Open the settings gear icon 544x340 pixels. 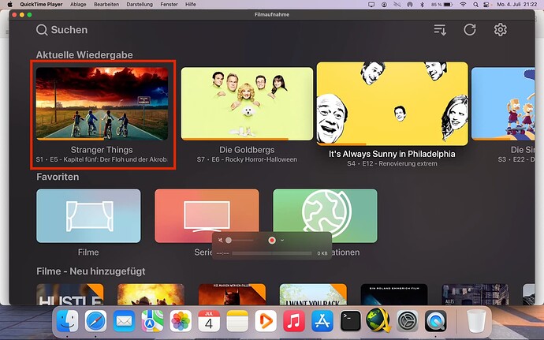click(x=501, y=30)
